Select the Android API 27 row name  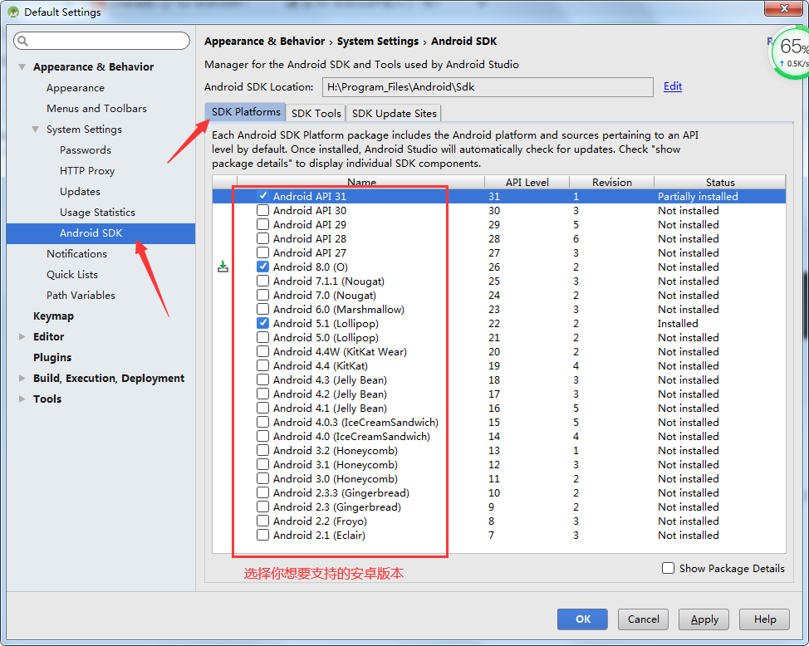click(x=310, y=252)
